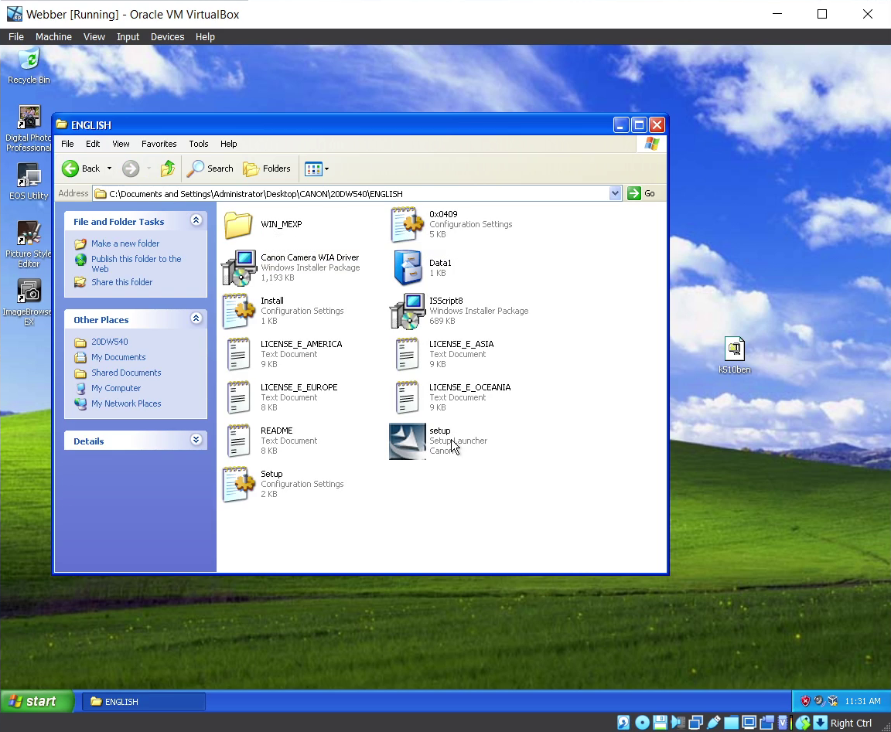Select the k510ben file on desktop

[x=734, y=349]
